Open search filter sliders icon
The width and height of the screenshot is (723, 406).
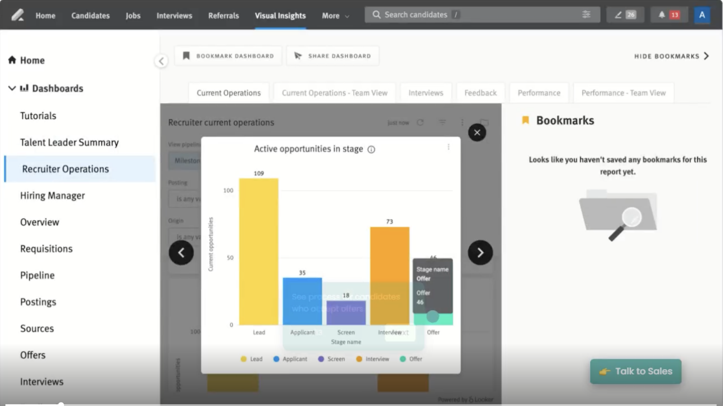586,14
